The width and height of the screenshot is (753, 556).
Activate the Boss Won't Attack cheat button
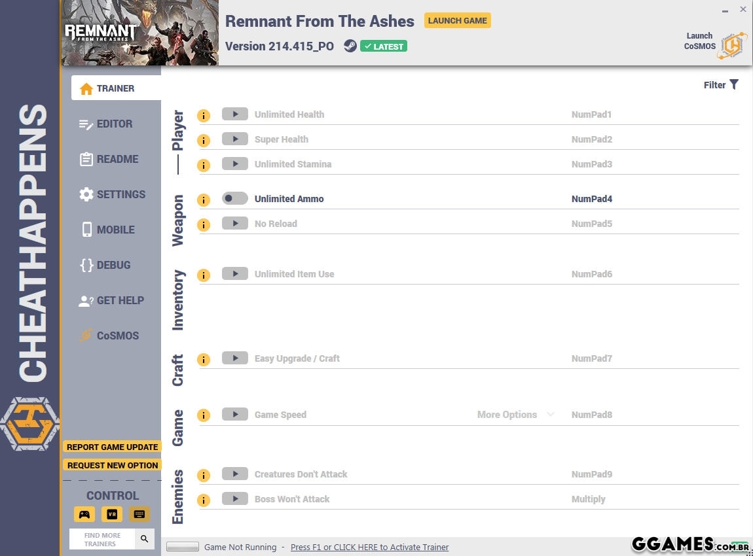(x=234, y=498)
